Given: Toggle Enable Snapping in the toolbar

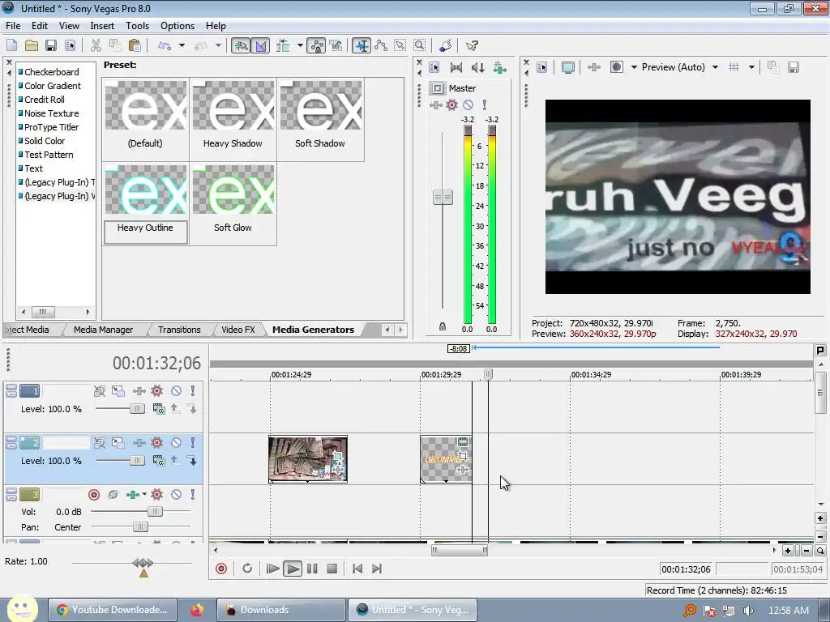Looking at the screenshot, I should (x=241, y=45).
